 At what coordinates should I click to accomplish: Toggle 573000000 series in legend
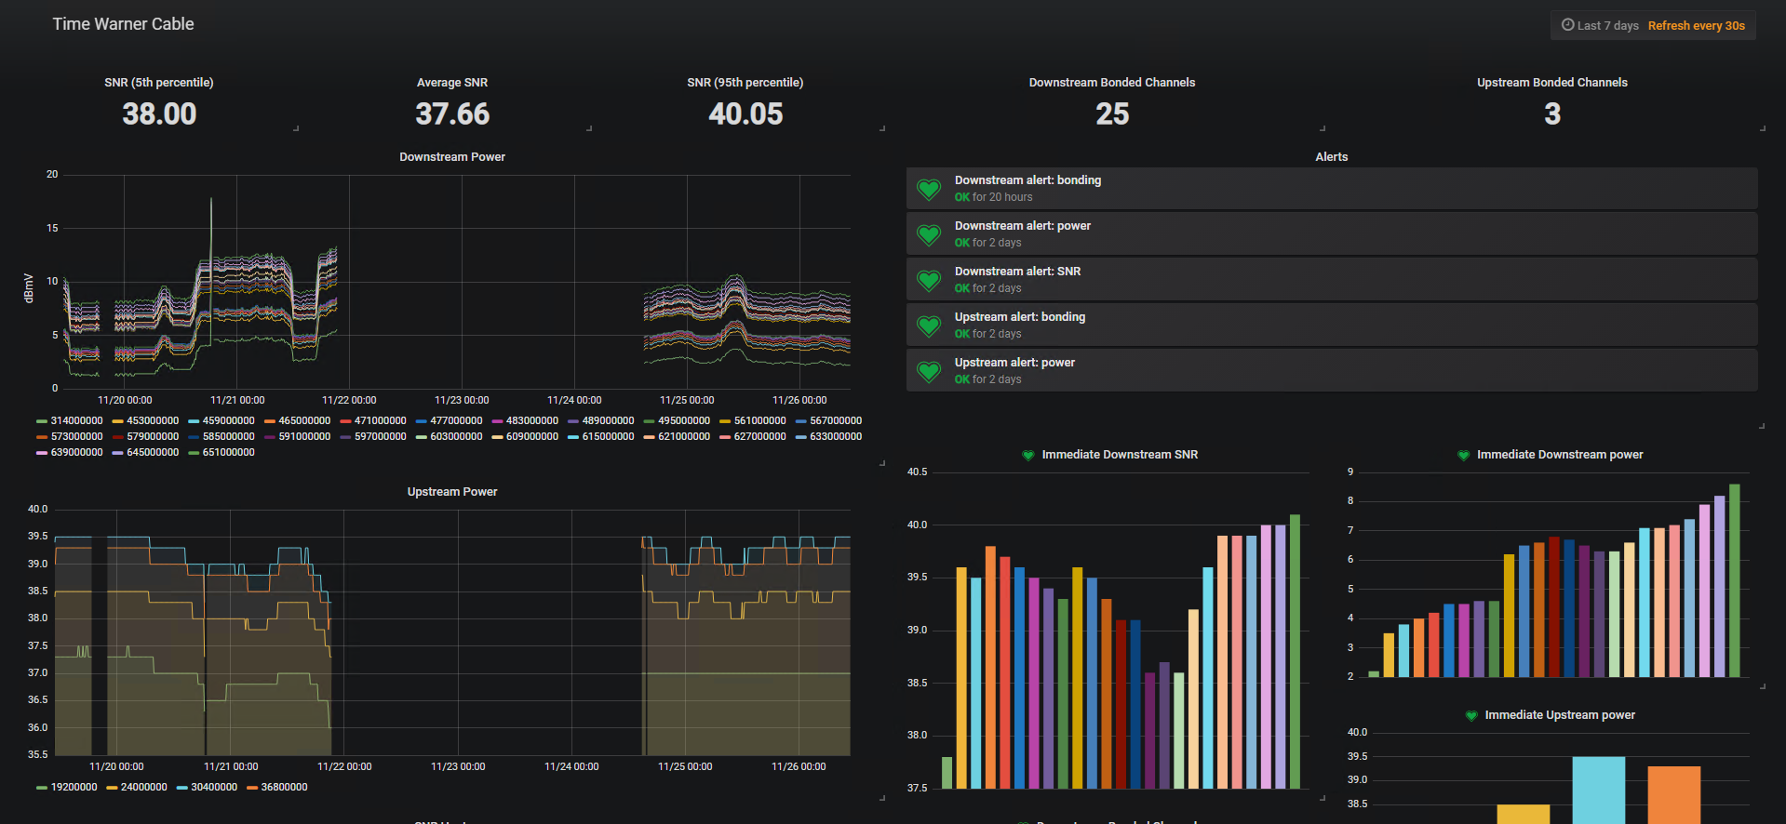76,437
